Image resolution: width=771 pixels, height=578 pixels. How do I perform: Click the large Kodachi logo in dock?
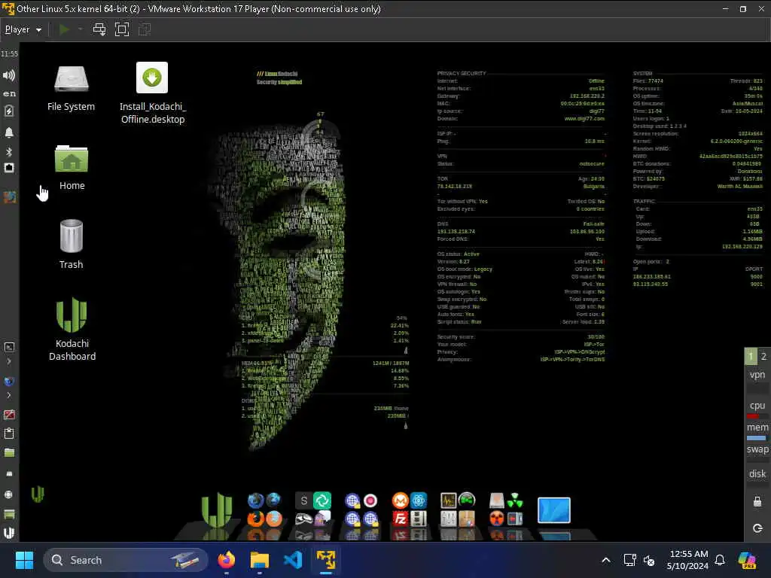coord(216,510)
